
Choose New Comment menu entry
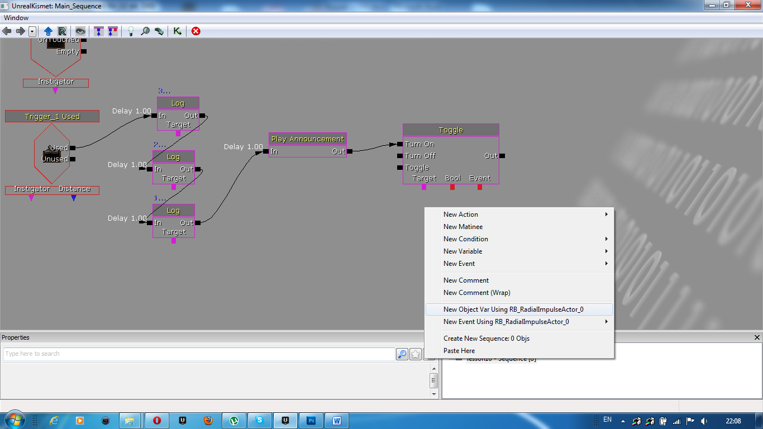519,280
